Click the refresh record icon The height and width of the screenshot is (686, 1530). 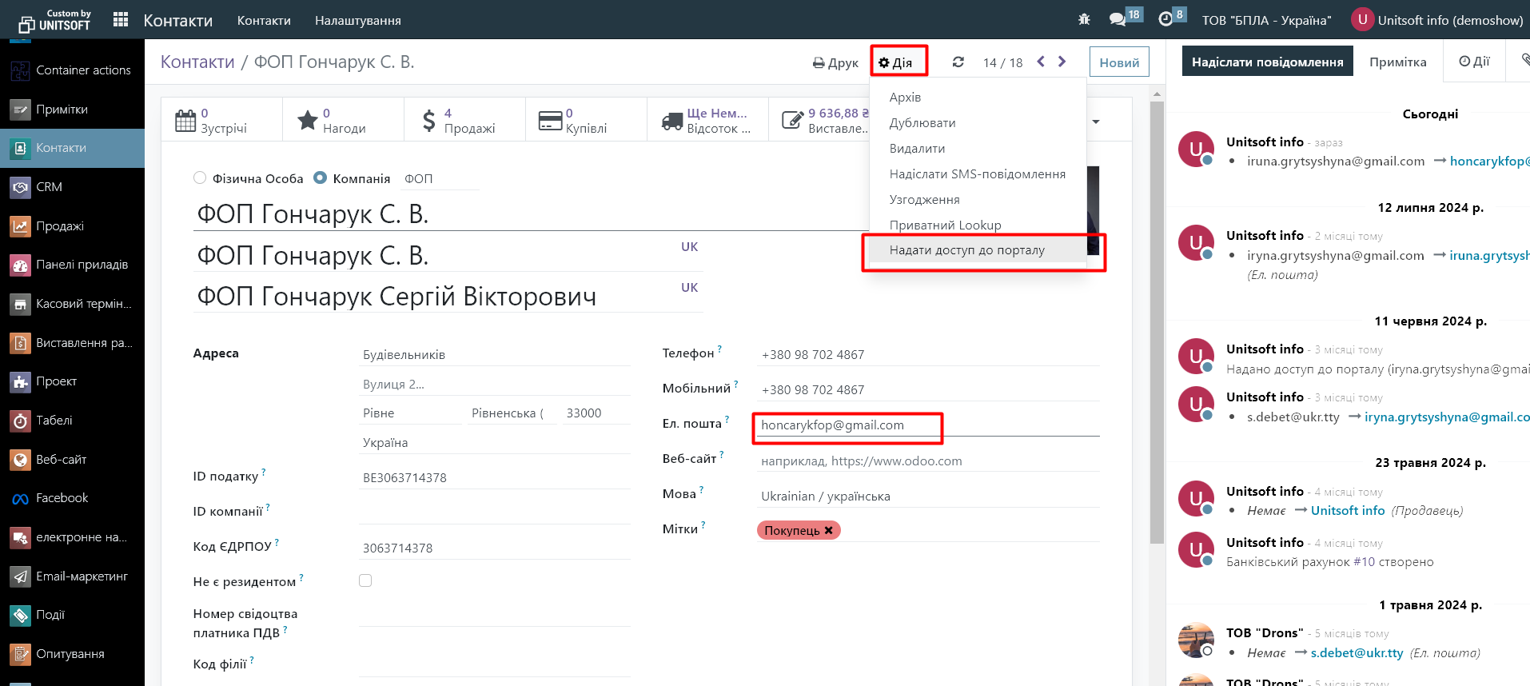[958, 62]
